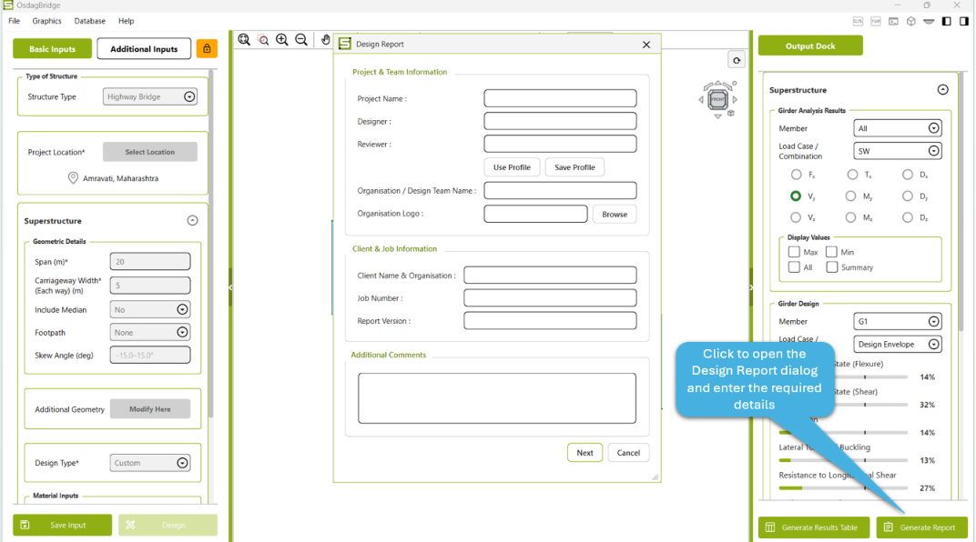Close the Design Report dialog
976x542 pixels.
point(646,45)
